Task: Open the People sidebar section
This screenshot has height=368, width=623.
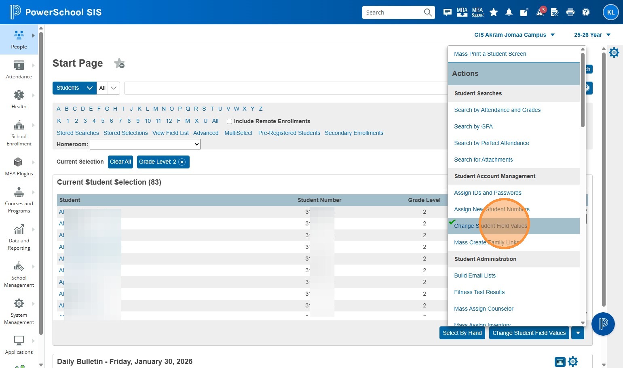Action: point(19,40)
